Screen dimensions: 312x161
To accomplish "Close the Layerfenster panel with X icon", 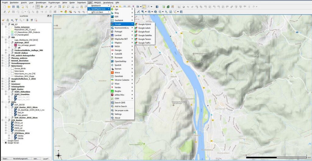I will [x=51, y=16].
